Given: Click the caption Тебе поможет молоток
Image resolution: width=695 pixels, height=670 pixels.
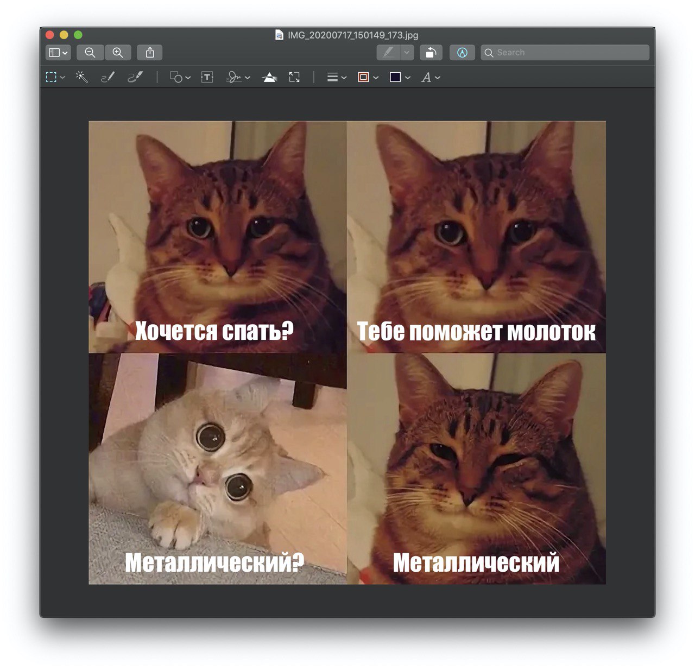Looking at the screenshot, I should pos(476,331).
